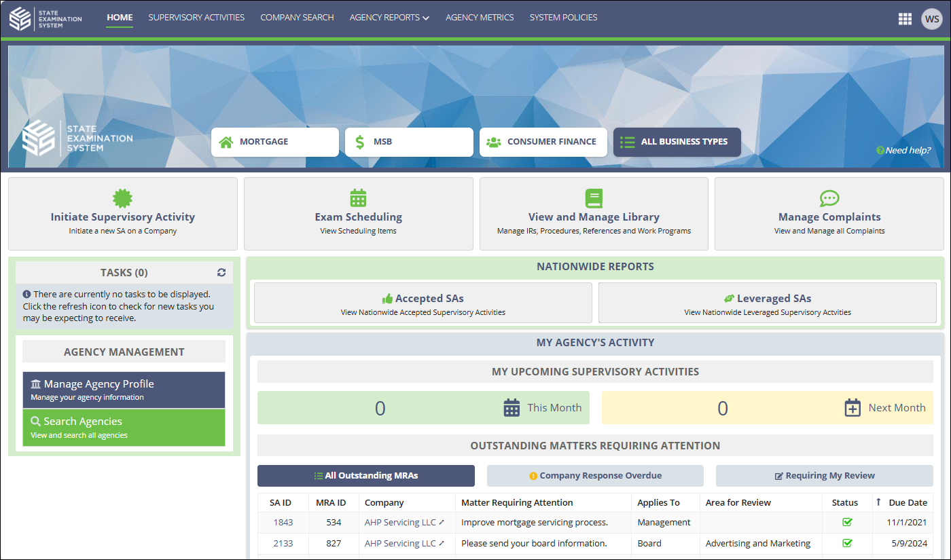Click the Search Agencies button
The height and width of the screenshot is (560, 951).
[124, 428]
